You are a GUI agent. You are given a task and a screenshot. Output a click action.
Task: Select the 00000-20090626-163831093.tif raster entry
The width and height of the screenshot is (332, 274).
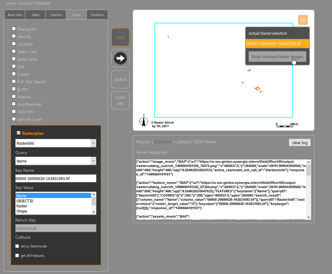[277, 44]
